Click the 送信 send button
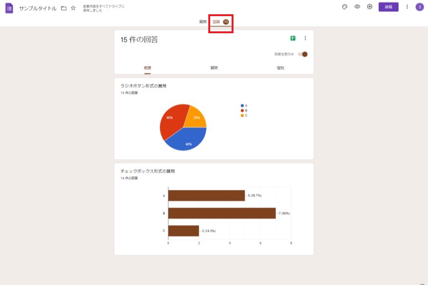The image size is (428, 285). pos(388,7)
